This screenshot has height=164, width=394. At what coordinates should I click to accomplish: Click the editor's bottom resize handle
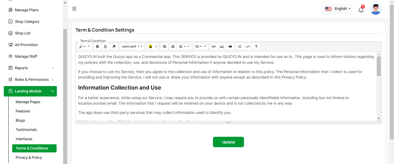228,123
